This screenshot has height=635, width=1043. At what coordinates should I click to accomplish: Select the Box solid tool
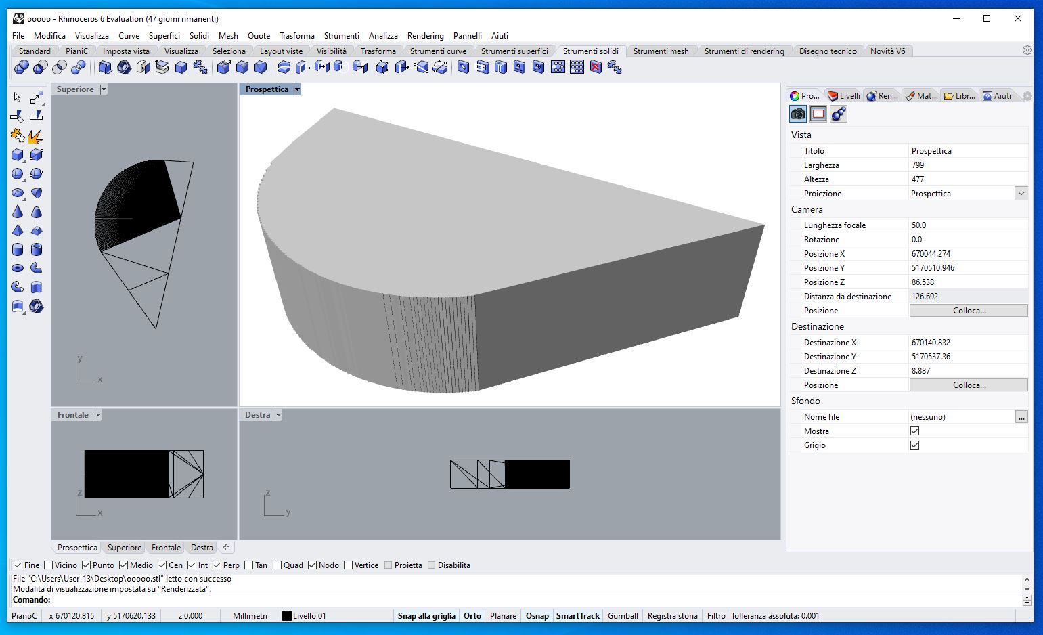tap(18, 155)
